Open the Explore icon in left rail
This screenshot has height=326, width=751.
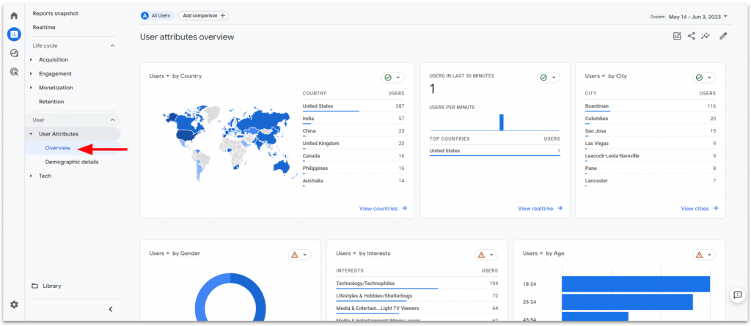click(14, 53)
